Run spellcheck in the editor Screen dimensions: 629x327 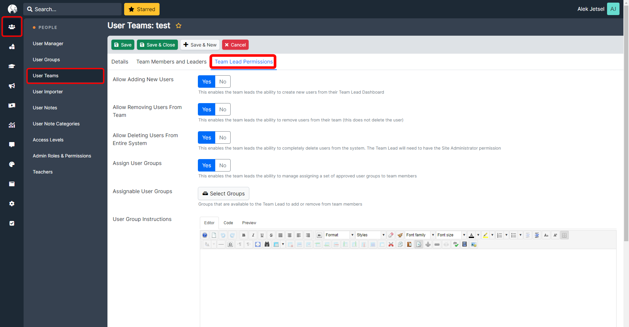[x=455, y=244]
